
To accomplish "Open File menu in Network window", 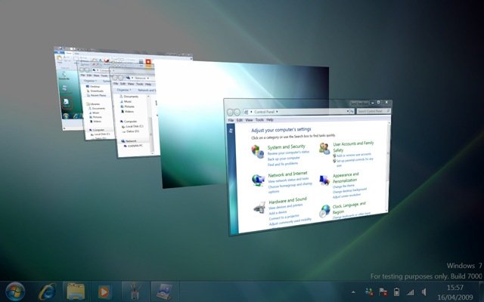I will pyautogui.click(x=116, y=84).
